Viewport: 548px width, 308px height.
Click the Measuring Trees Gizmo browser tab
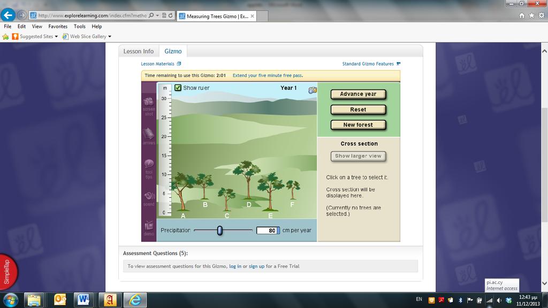point(217,16)
